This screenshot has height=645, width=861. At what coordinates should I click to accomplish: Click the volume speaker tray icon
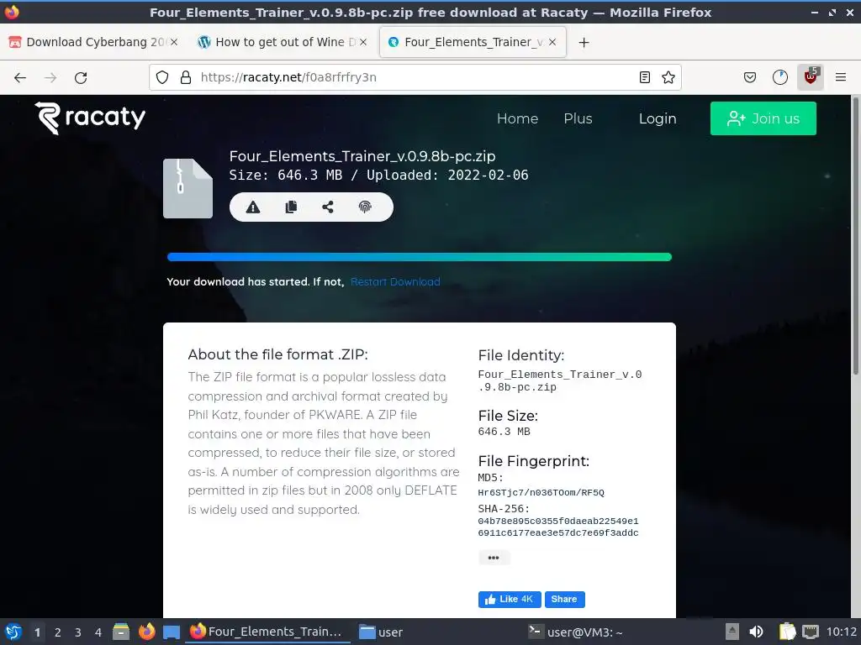(756, 632)
